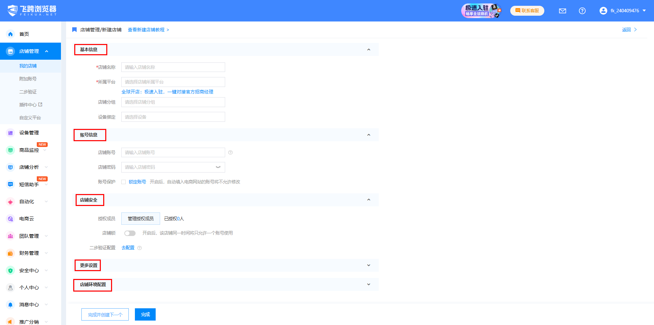
Task: Click the 电商云 sidebar icon
Action: pyautogui.click(x=11, y=219)
